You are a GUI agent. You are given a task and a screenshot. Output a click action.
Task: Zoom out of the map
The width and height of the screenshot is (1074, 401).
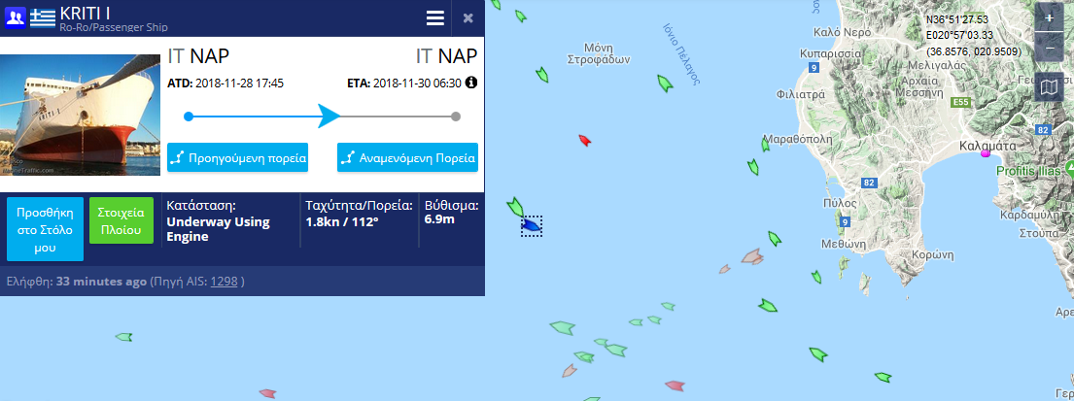[1049, 46]
